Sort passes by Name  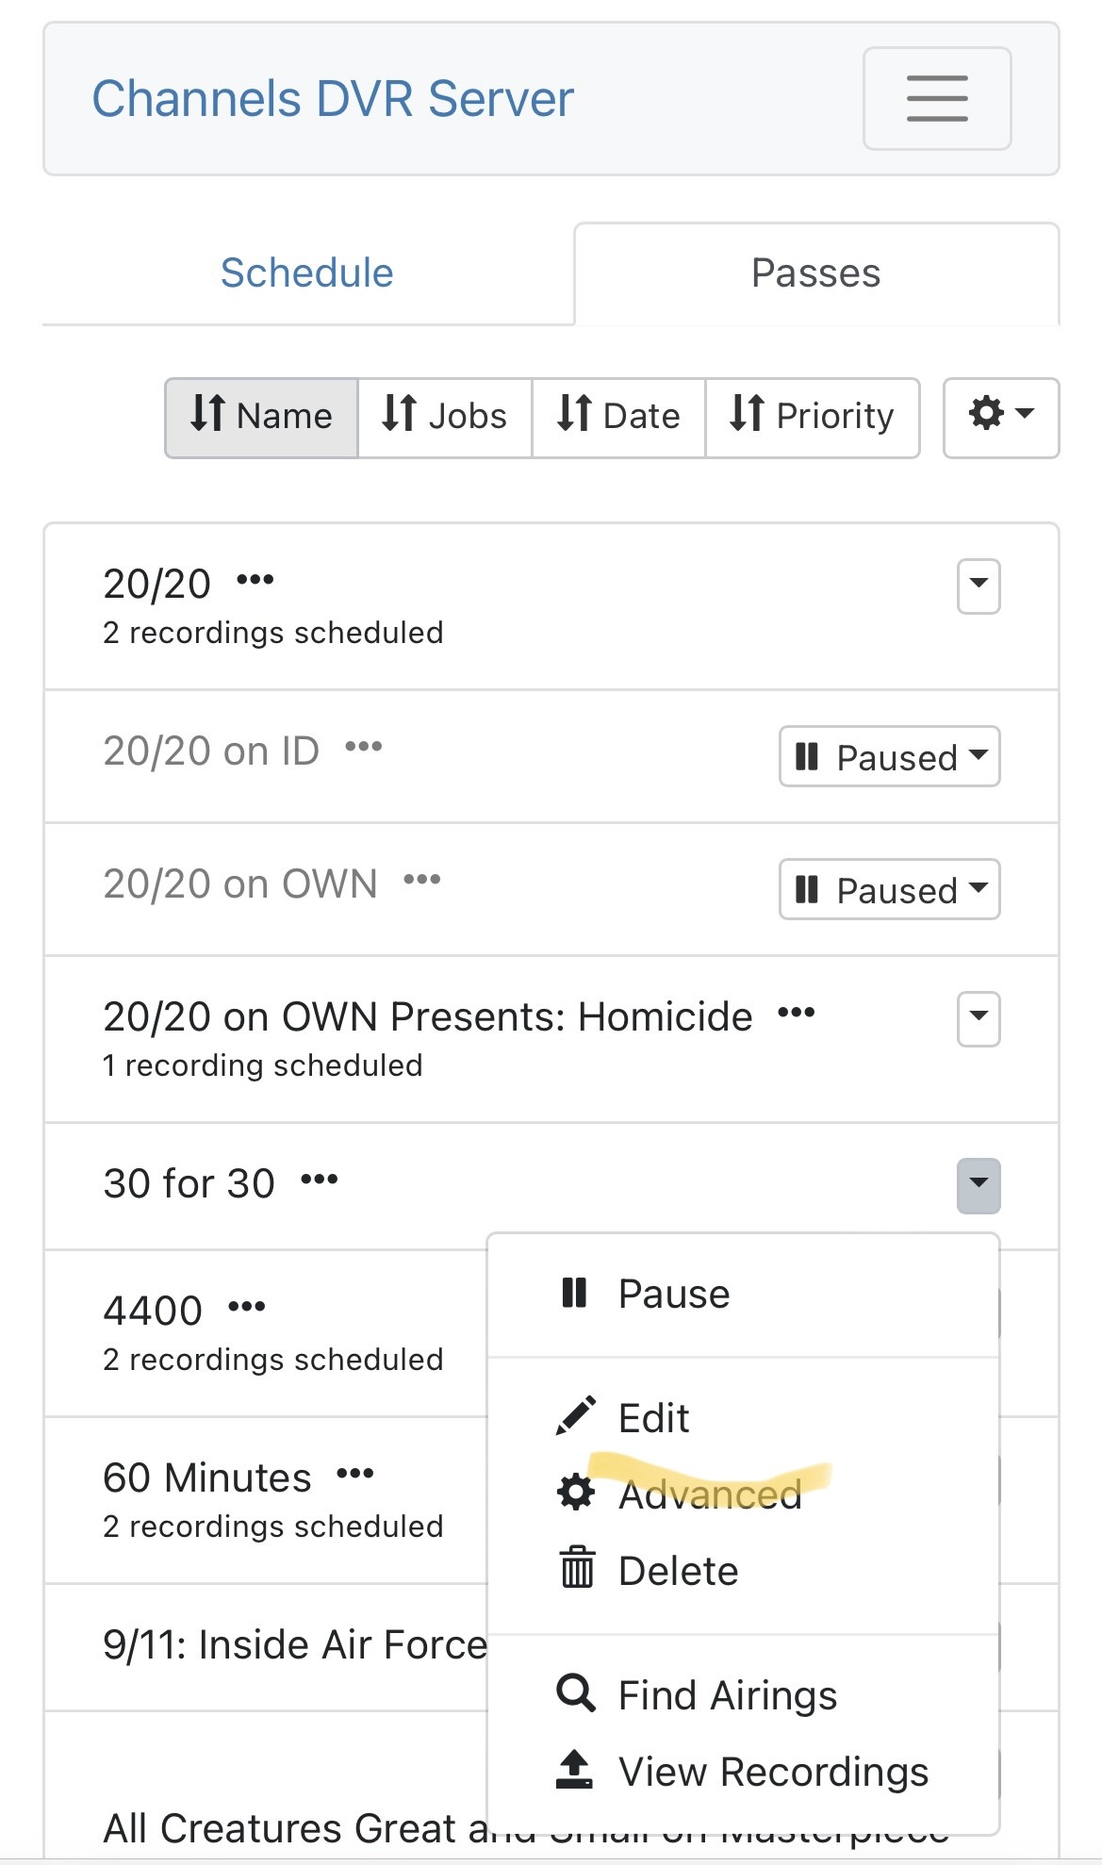261,417
